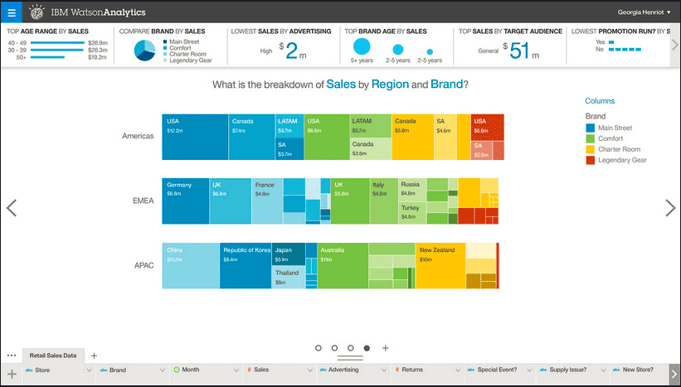Go to next visualization with right arrow
This screenshot has width=681, height=387.
(x=670, y=208)
